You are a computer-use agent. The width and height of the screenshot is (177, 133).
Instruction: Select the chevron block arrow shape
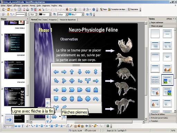(x=72, y=90)
